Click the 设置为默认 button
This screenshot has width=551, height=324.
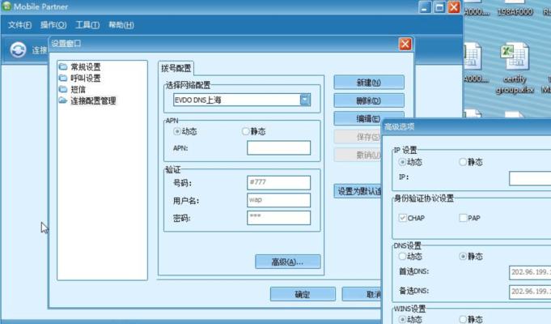(358, 191)
